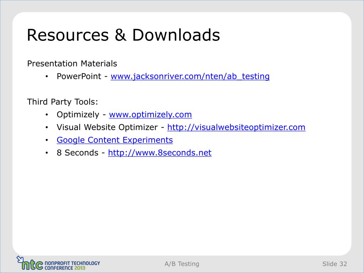Open the visualwebsiteoptimizer.com link
Image resolution: width=364 pixels, height=273 pixels.
(x=236, y=127)
